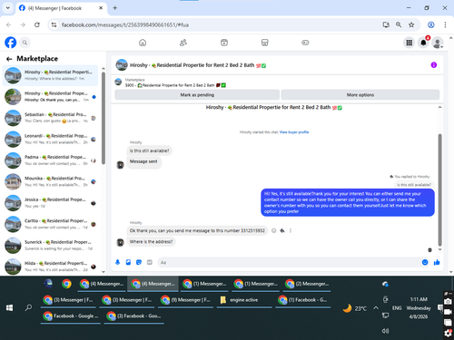Viewport: 454px width, 340px height.
Task: Show hidden system tray icons chevron
Action: point(376,308)
